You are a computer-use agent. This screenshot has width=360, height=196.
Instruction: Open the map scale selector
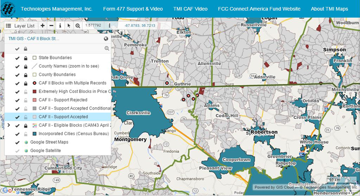[x=93, y=25]
